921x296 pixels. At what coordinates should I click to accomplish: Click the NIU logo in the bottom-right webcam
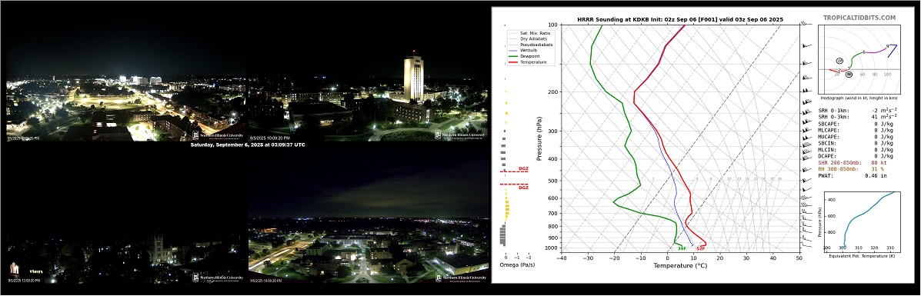click(x=460, y=278)
